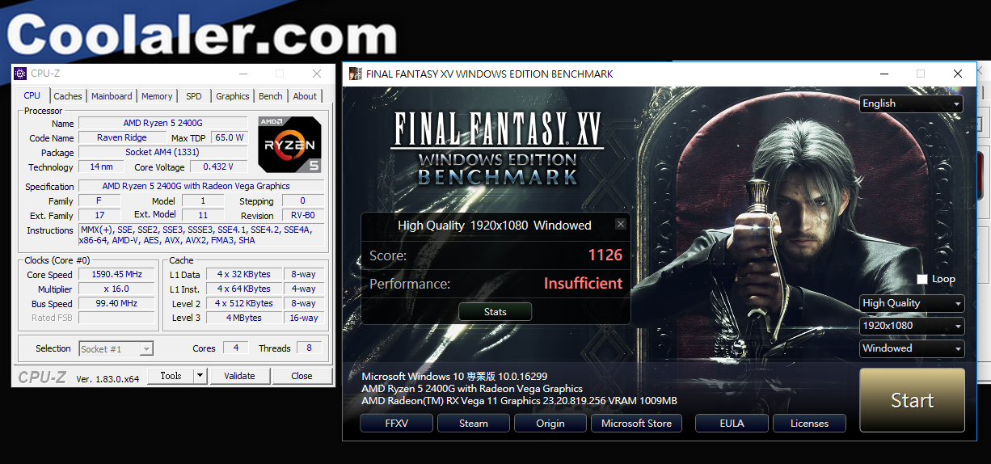Image resolution: width=991 pixels, height=464 pixels.
Task: Click the Final Fantasy XV benchmark title icon
Action: (355, 74)
